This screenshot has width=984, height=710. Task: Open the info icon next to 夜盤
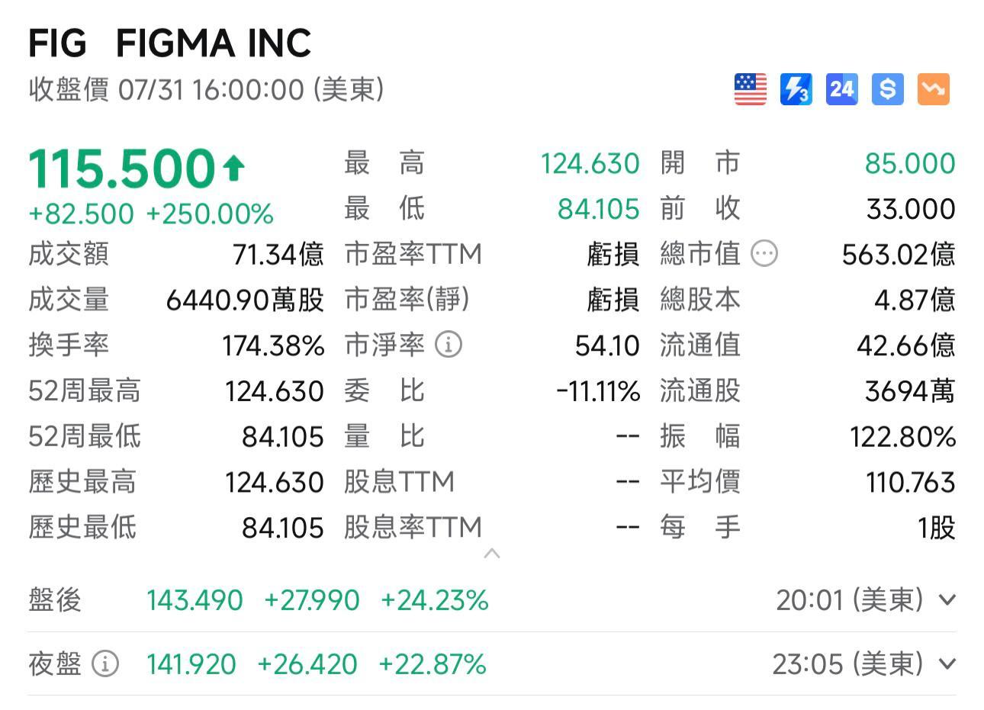[x=105, y=664]
